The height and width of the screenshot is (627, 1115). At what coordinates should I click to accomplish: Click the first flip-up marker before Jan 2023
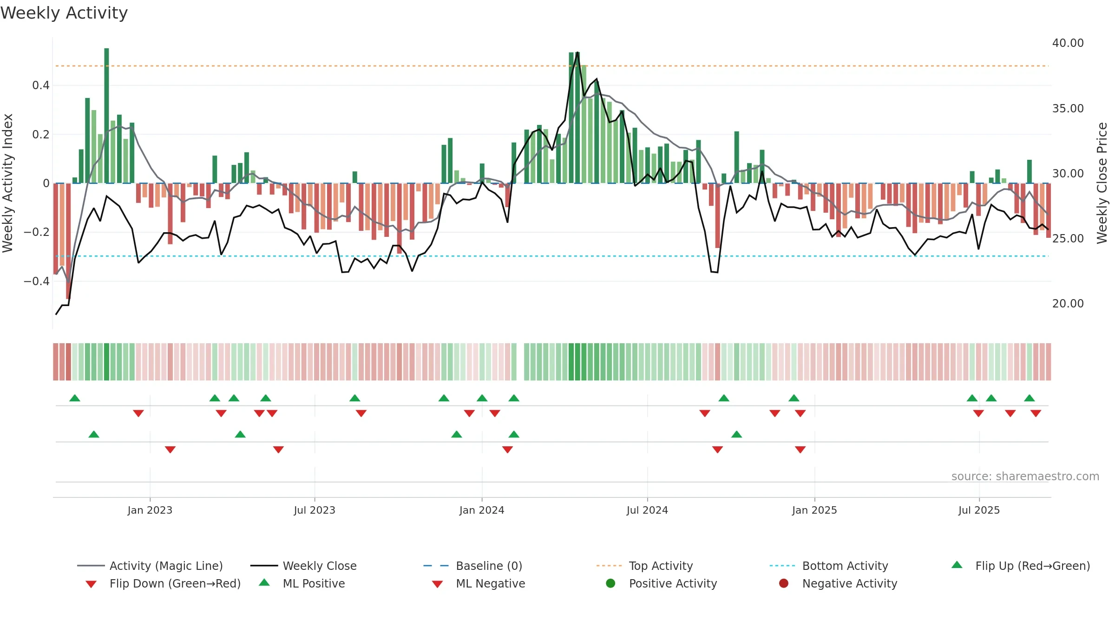point(75,398)
